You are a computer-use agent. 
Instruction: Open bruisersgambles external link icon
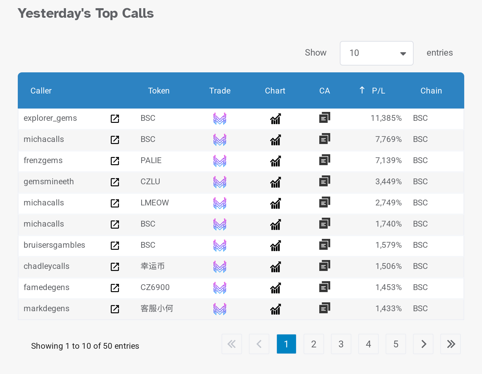115,245
